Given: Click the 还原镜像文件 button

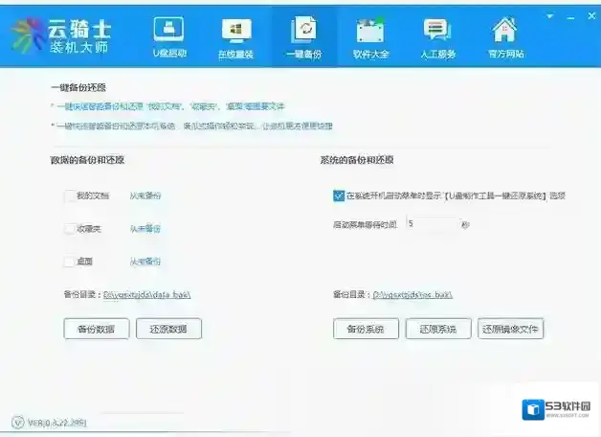Looking at the screenshot, I should pyautogui.click(x=510, y=329).
